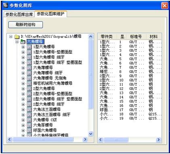This screenshot has width=170, height=154.
Task: Click the tree horizontal scrollbar thumb
Action: (x=43, y=139)
